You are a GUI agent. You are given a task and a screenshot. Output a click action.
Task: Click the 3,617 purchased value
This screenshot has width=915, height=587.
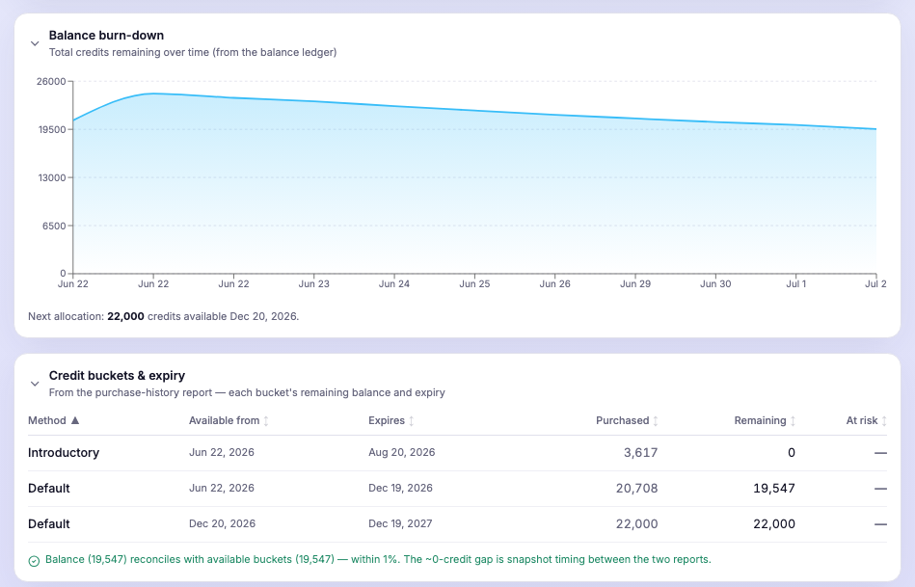pos(640,453)
